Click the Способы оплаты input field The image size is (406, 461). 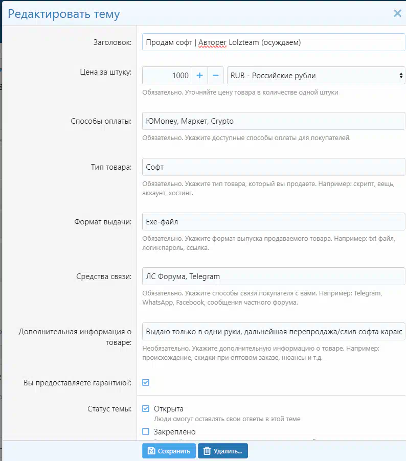(x=274, y=122)
